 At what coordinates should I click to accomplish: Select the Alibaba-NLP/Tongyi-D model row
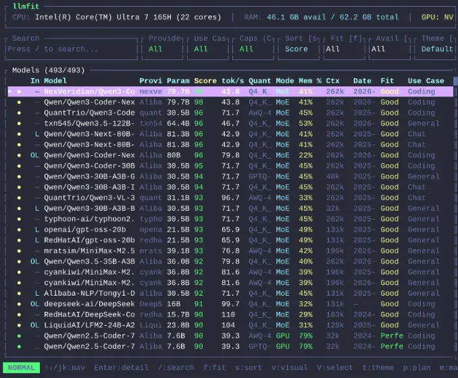point(230,294)
